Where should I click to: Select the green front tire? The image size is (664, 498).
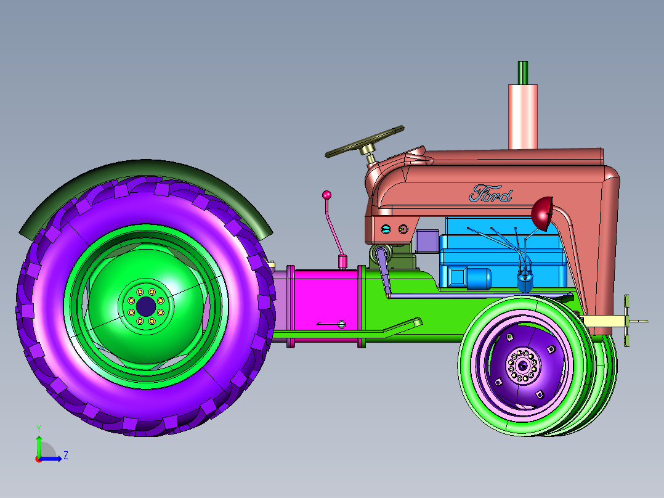click(x=466, y=365)
